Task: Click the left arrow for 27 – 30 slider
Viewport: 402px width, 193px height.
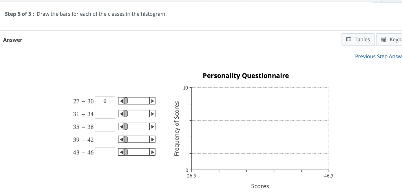Action: point(121,101)
